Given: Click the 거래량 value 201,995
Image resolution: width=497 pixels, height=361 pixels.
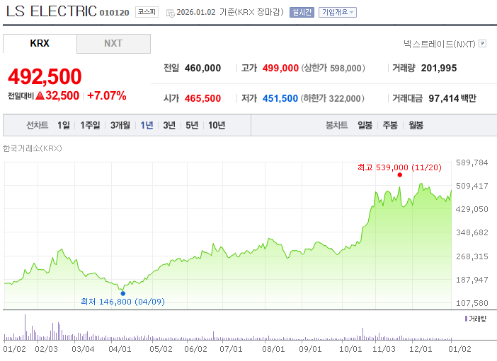Looking at the screenshot, I should (439, 68).
